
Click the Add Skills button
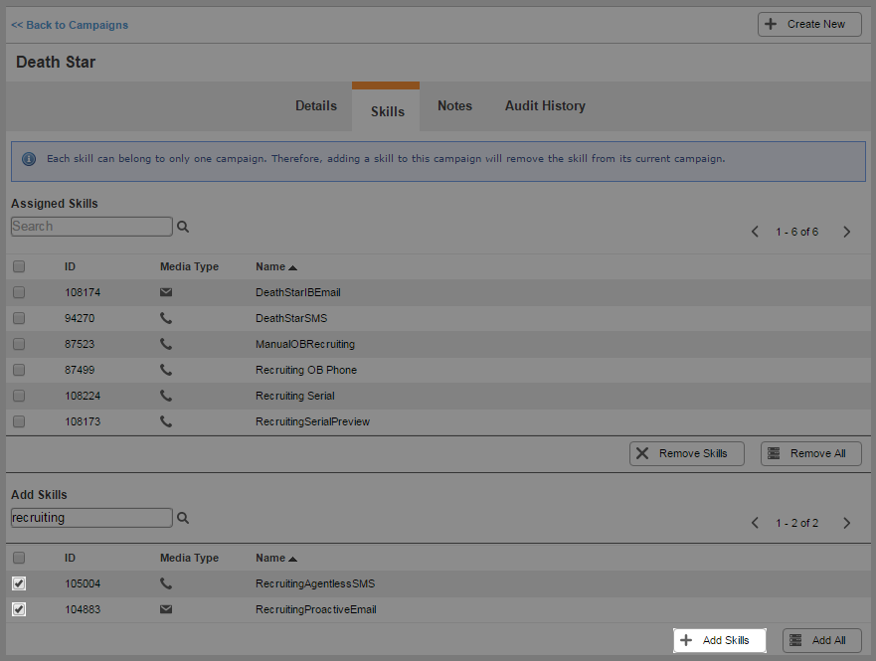click(720, 640)
